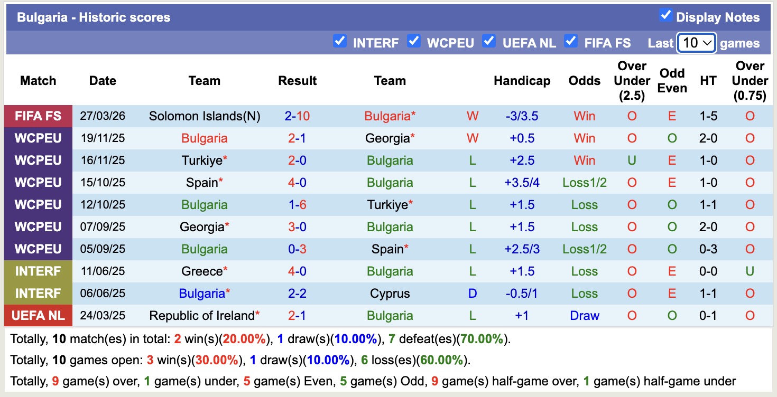Click the FIFA FS match tag
This screenshot has height=397, width=777.
coord(38,116)
